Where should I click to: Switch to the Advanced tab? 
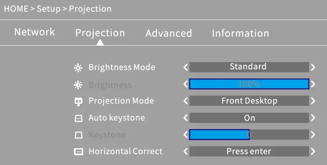tap(169, 33)
